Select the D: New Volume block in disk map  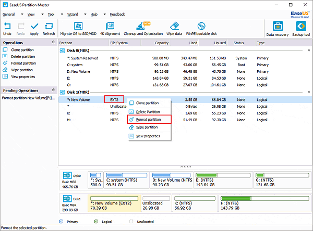click(172, 180)
